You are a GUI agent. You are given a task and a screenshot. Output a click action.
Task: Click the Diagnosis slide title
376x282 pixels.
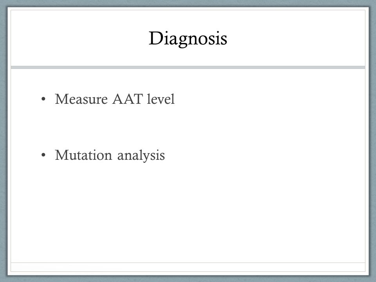[188, 38]
